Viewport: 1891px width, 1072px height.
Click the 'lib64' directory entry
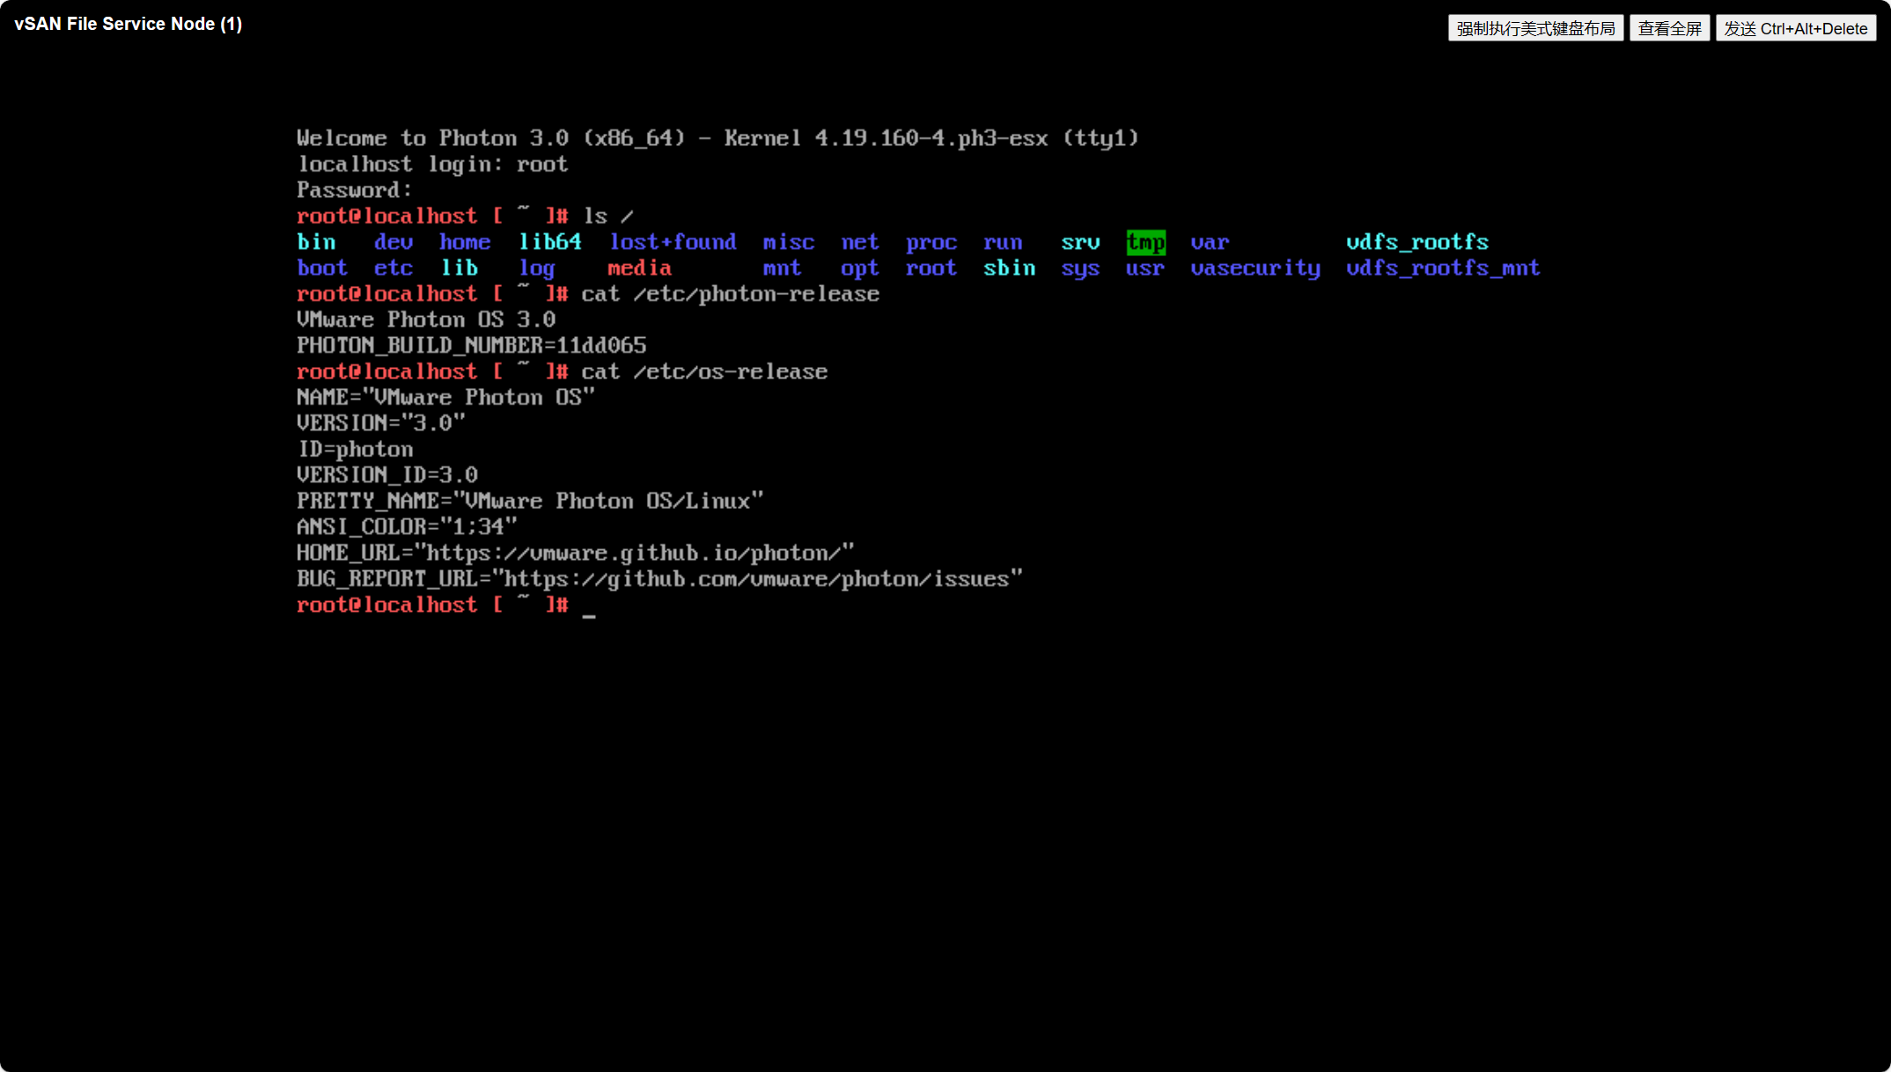pos(550,242)
